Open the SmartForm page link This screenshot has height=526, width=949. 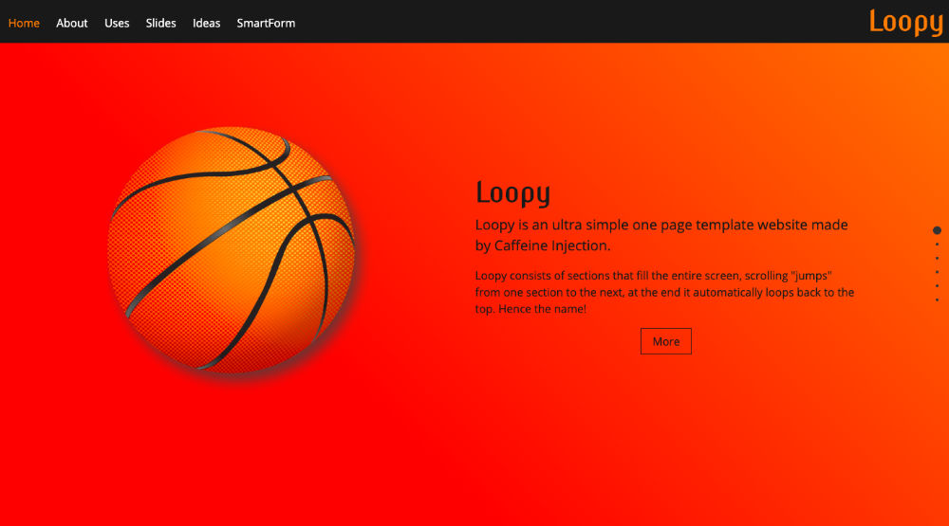tap(266, 23)
